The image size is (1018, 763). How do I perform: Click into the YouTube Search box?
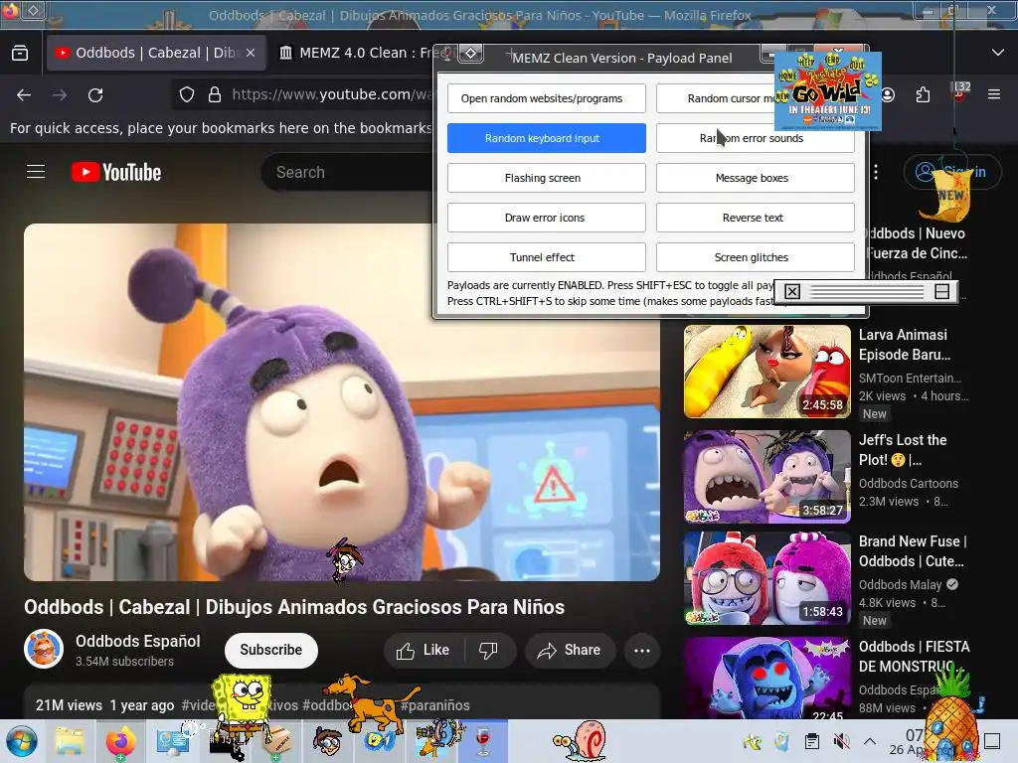[x=347, y=172]
